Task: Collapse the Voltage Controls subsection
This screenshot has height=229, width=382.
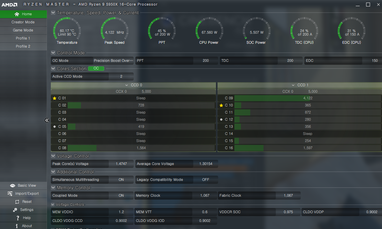Action: click(x=53, y=204)
